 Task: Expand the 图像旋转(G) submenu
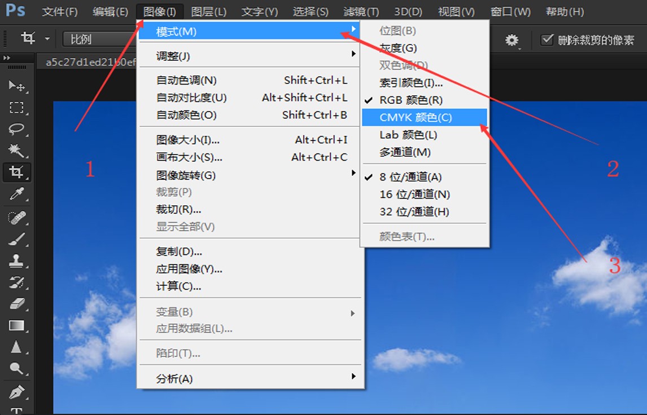point(250,175)
